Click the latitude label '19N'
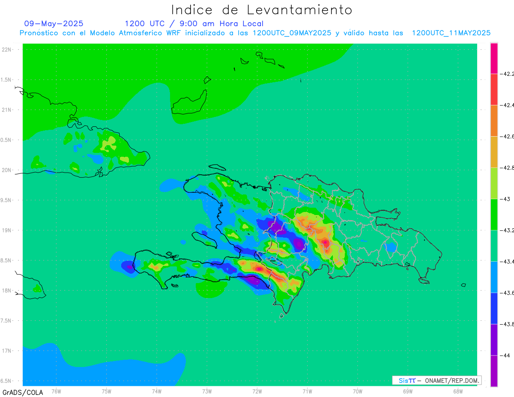The image size is (514, 397). [x=7, y=230]
